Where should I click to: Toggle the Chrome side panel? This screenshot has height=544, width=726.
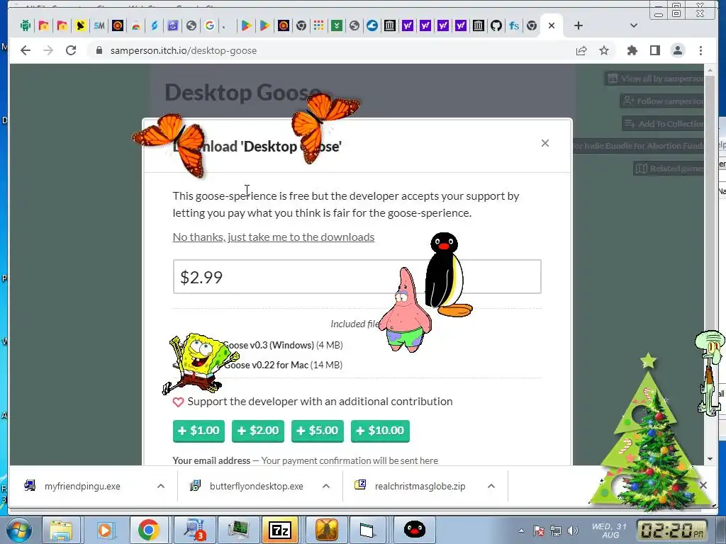point(654,50)
